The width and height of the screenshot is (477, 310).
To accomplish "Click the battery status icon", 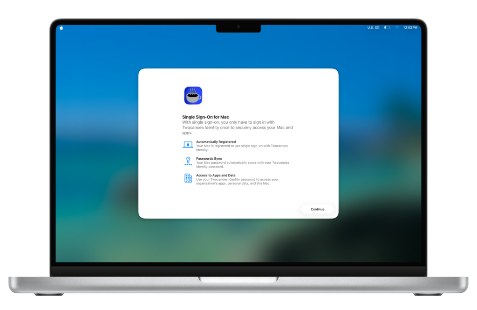I will (x=387, y=27).
